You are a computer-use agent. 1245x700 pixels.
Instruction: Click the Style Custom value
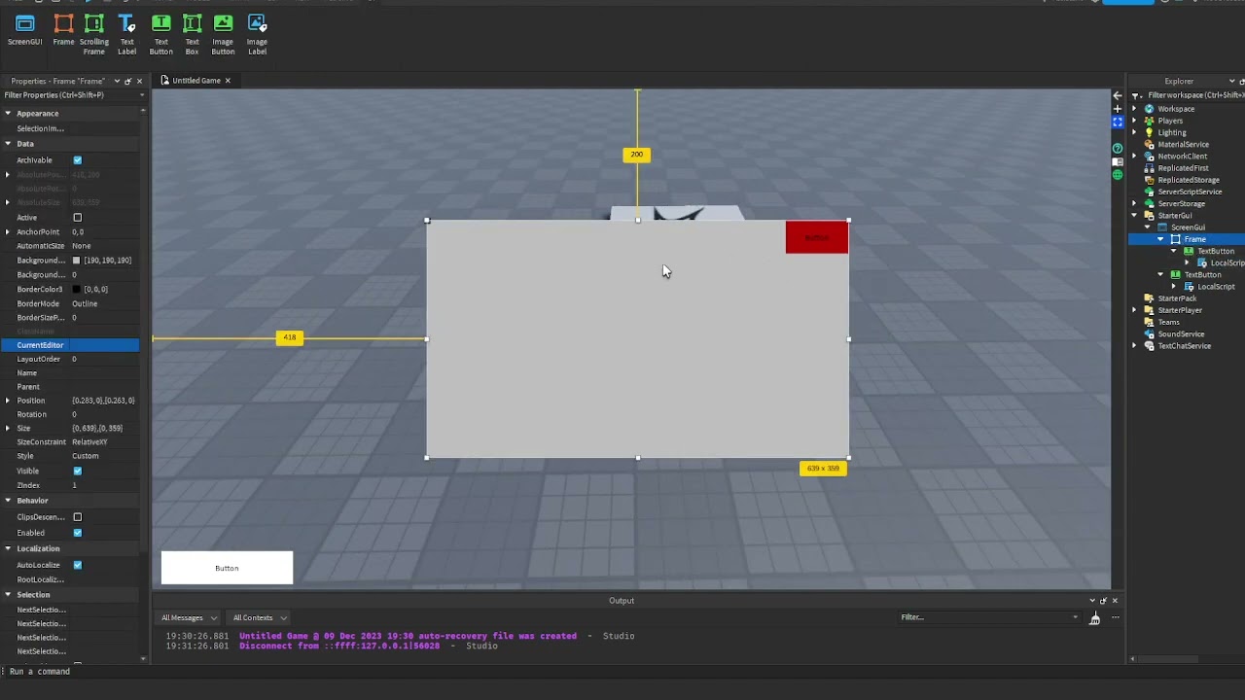[x=85, y=456]
